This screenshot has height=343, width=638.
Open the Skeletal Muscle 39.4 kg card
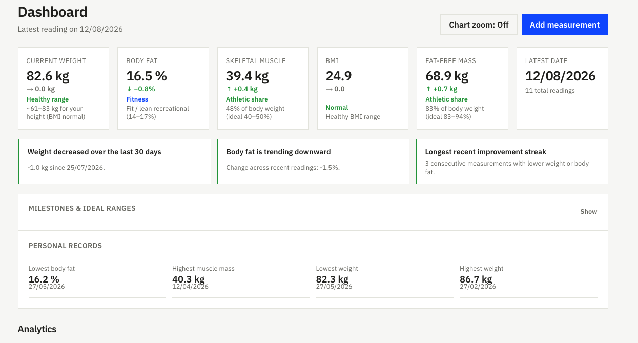[x=263, y=88]
